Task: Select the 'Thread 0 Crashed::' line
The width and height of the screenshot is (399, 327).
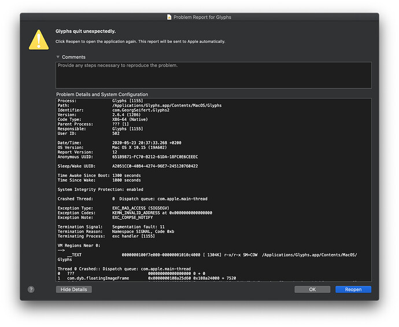Action: [124, 269]
